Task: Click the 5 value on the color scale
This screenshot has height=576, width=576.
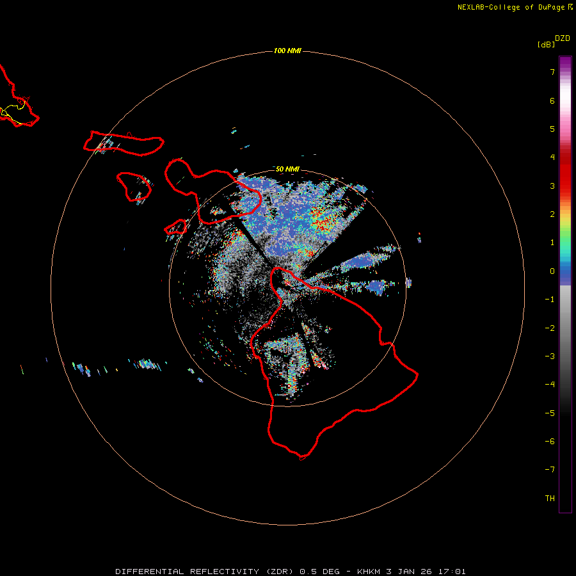Action: 552,129
